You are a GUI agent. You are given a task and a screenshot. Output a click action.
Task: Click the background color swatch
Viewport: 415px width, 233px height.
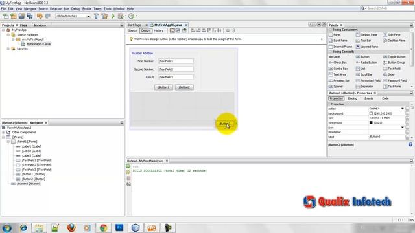[371, 113]
